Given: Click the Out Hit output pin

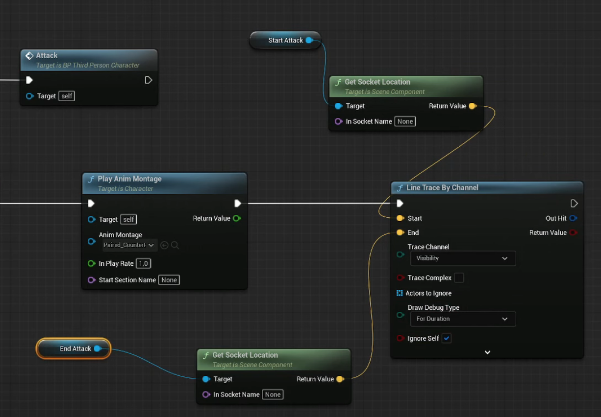Looking at the screenshot, I should (573, 218).
